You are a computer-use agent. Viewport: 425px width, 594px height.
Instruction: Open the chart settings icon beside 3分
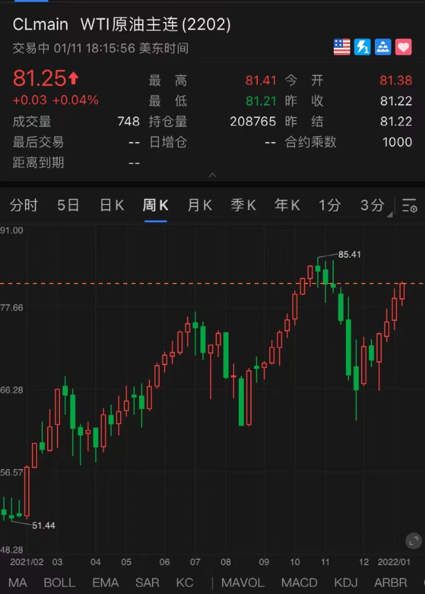410,205
